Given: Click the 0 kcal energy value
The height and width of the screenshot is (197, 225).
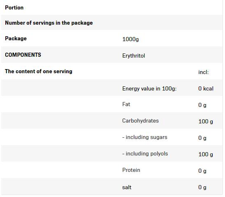Looking at the screenshot, I should pyautogui.click(x=206, y=88).
